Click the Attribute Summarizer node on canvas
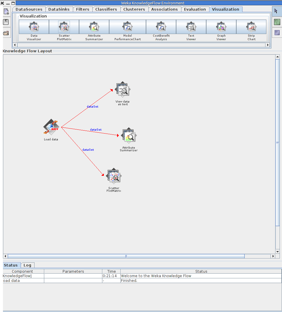282x312 pixels. click(129, 136)
